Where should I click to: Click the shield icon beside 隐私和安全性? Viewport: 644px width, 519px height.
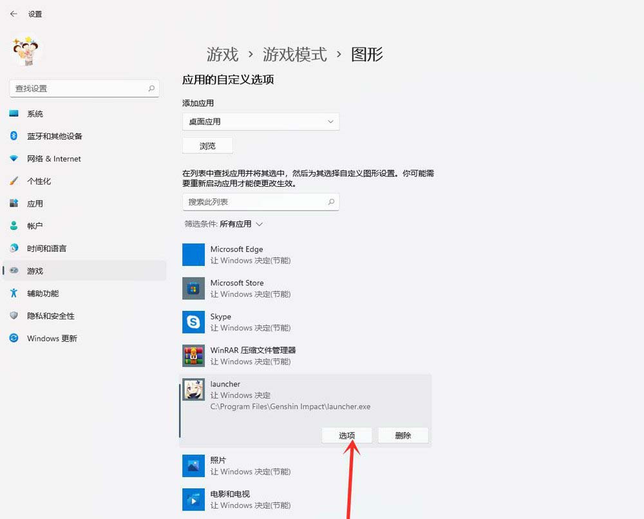(14, 316)
